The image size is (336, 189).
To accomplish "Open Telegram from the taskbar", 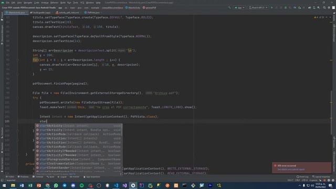I will pos(65,185).
